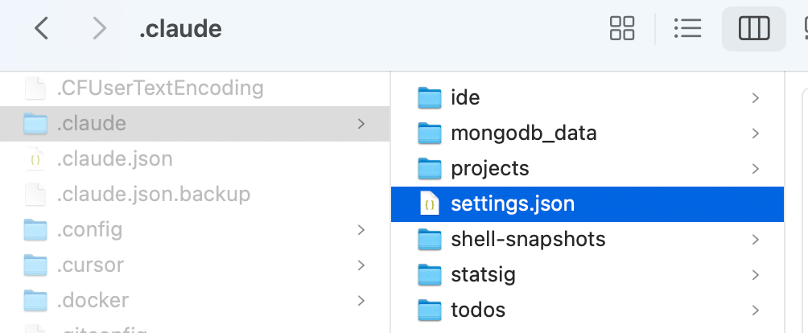This screenshot has width=808, height=333.
Task: Switch to icon grid view
Action: coord(622,29)
